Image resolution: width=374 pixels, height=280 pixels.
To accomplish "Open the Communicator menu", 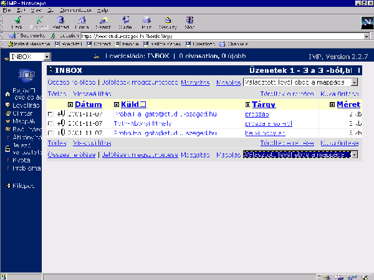I will click(x=75, y=11).
